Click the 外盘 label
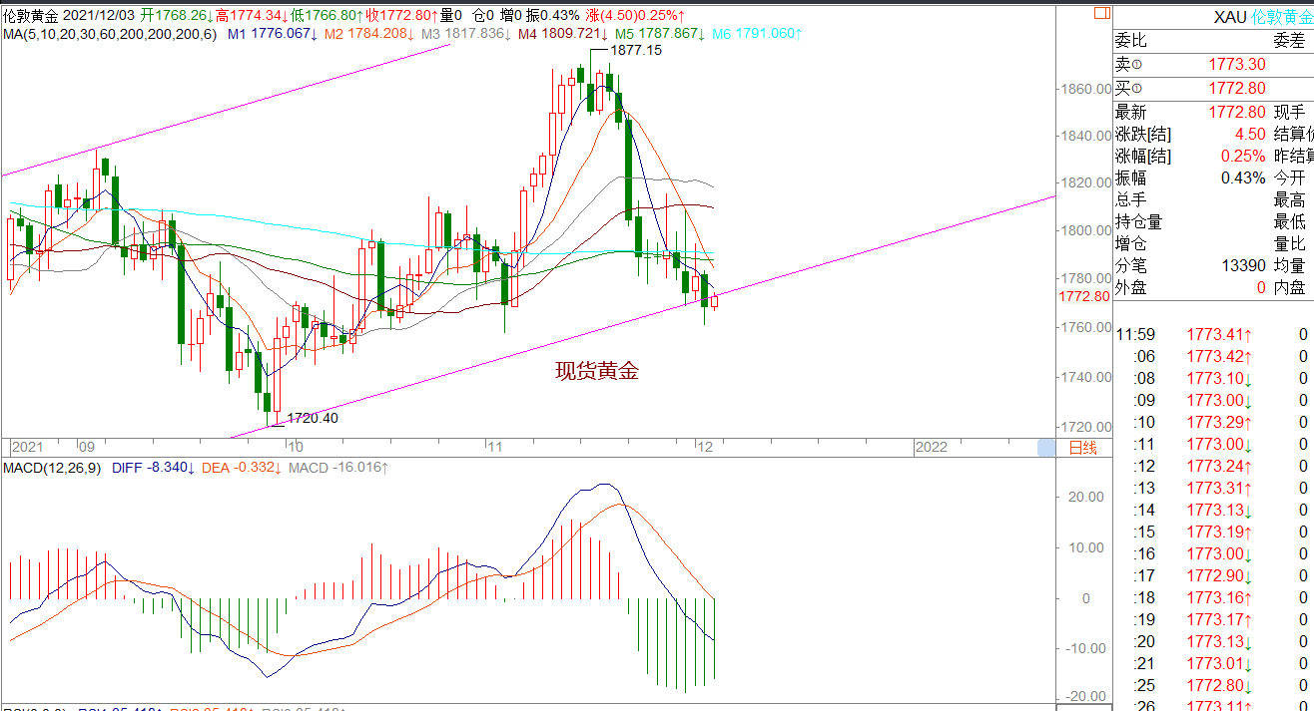Screen dimensions: 1314x711 click(x=1131, y=287)
